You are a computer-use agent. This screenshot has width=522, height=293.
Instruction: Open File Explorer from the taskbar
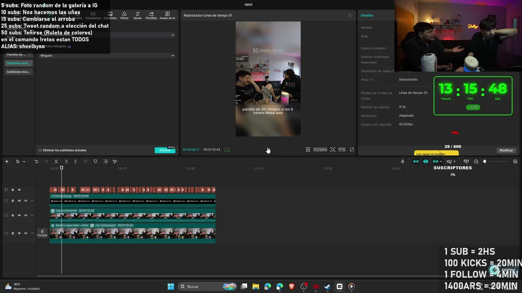(x=256, y=286)
